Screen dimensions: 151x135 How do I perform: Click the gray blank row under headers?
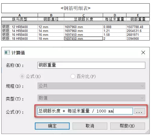pos(75,23)
